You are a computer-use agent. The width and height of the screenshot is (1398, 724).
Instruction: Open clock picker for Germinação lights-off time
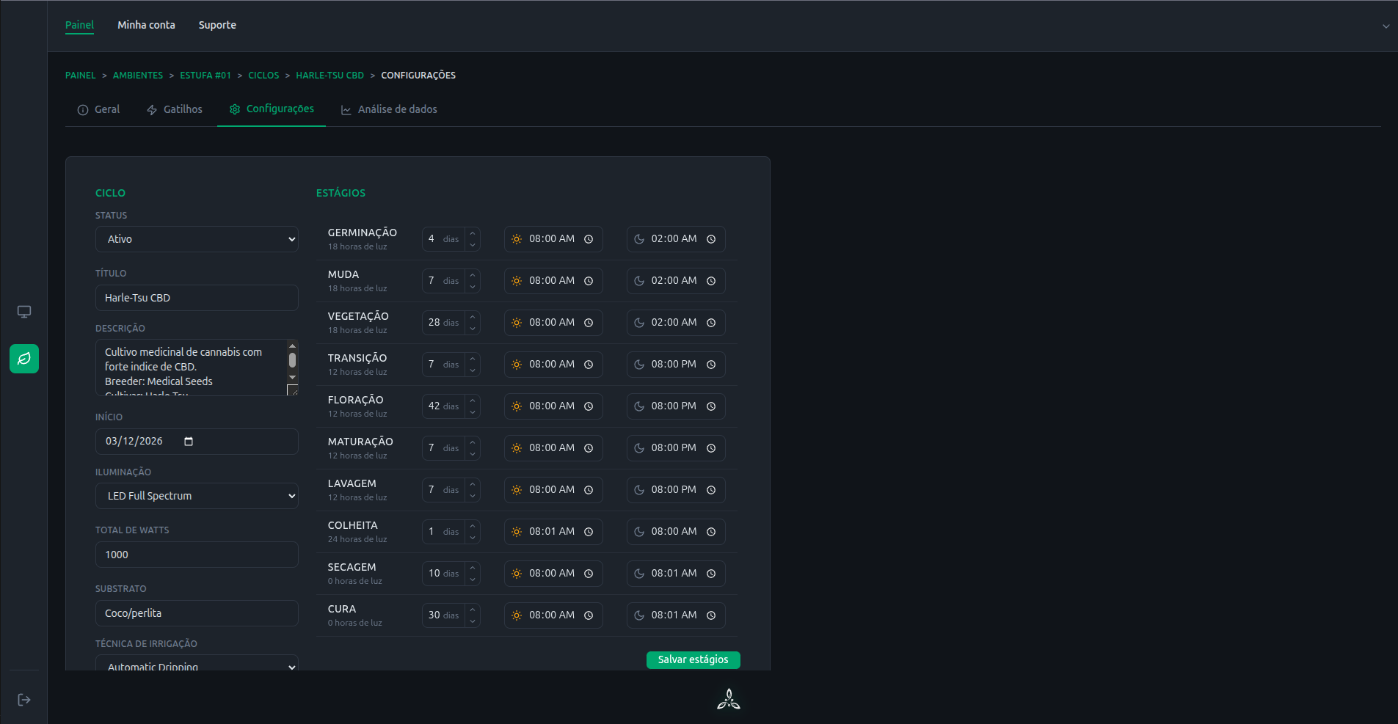(x=711, y=239)
